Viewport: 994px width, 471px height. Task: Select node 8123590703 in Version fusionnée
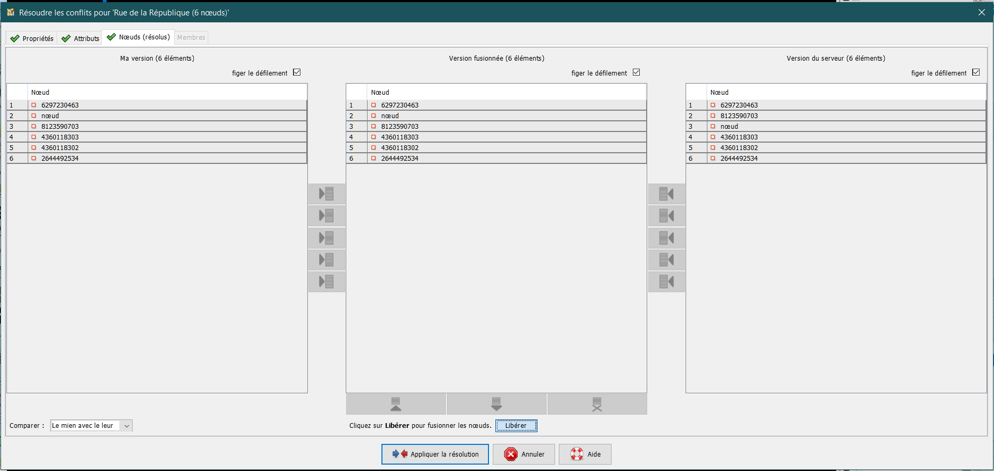[x=496, y=127]
